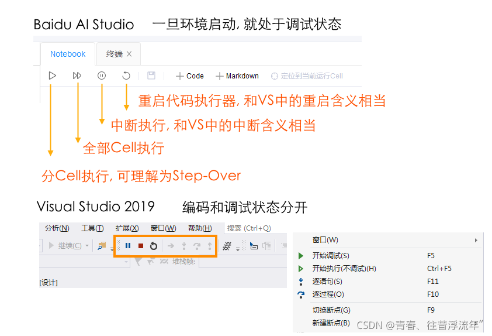This screenshot has width=492, height=336.
Task: Click the crossed-waves icon before 堆栈帧
Action: pos(164,261)
